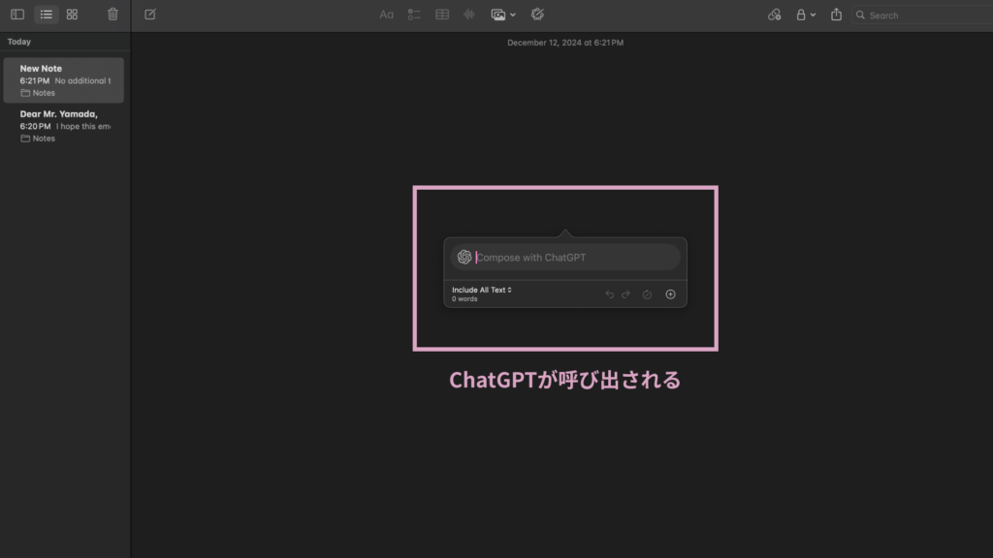Expand the media insert chevron menu
Screen dimensions: 993x558
(512, 15)
